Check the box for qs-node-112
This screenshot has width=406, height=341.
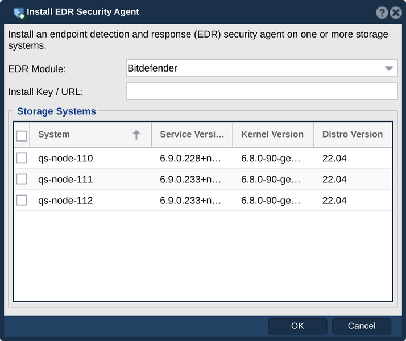pyautogui.click(x=22, y=200)
